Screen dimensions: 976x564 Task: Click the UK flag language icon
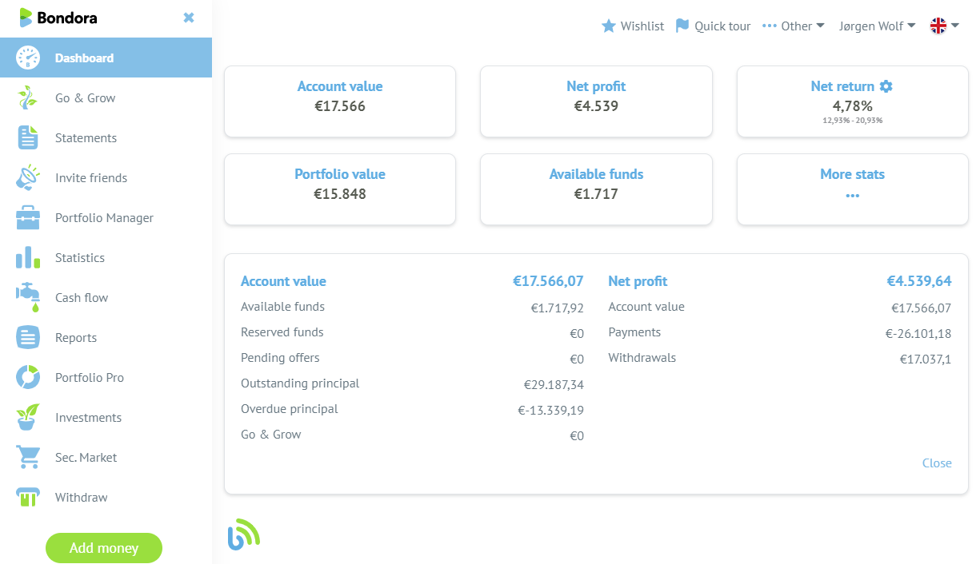[938, 26]
